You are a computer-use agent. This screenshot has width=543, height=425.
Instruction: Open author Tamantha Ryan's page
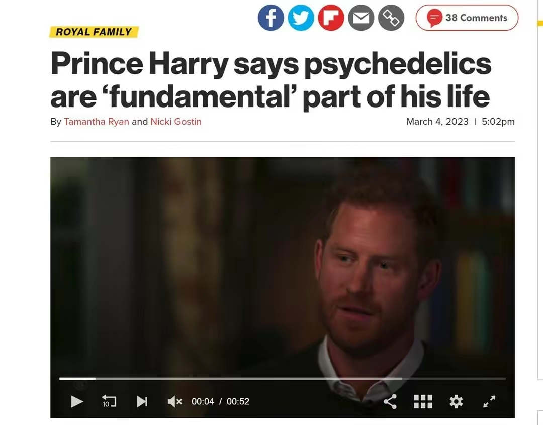coord(97,122)
